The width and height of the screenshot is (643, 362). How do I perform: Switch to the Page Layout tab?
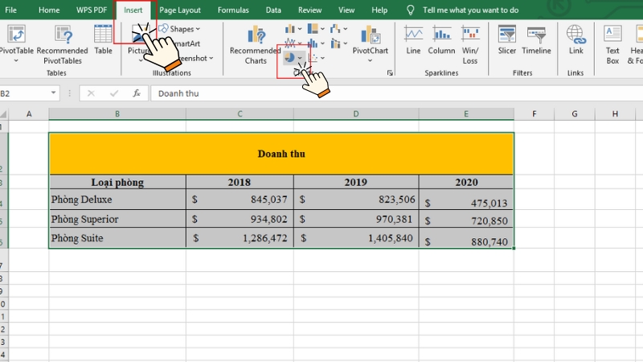point(180,10)
